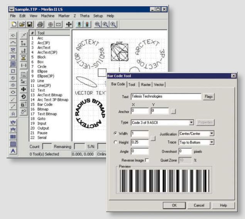
Task: Select the Bar Code stripes tool icon
Action: click(13, 137)
